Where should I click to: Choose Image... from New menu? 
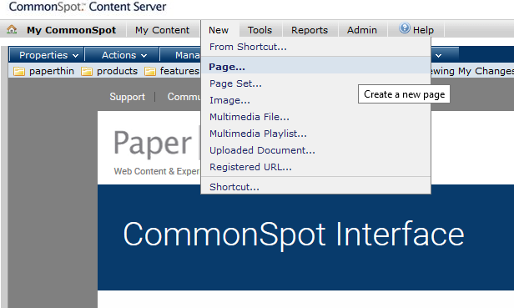coord(315,100)
